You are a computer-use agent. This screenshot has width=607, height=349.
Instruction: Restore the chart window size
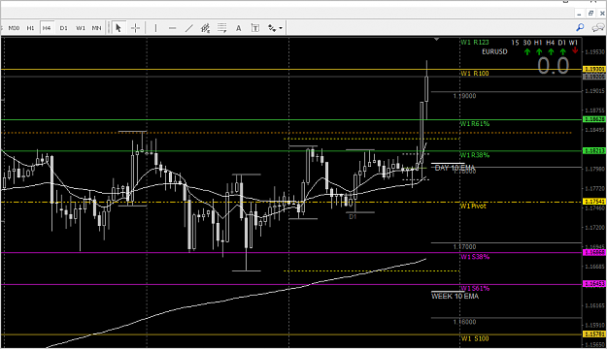[x=590, y=14]
